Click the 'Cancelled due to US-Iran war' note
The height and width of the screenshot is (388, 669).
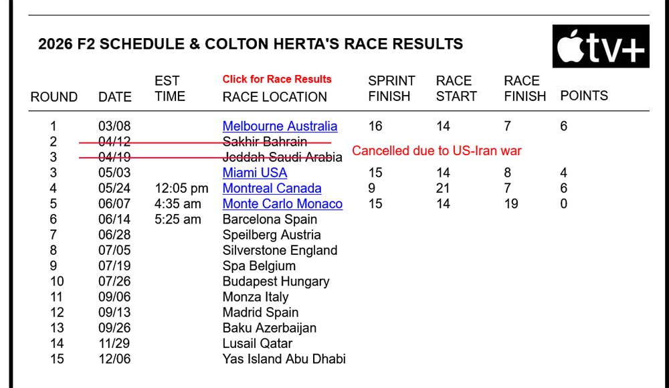pos(437,151)
